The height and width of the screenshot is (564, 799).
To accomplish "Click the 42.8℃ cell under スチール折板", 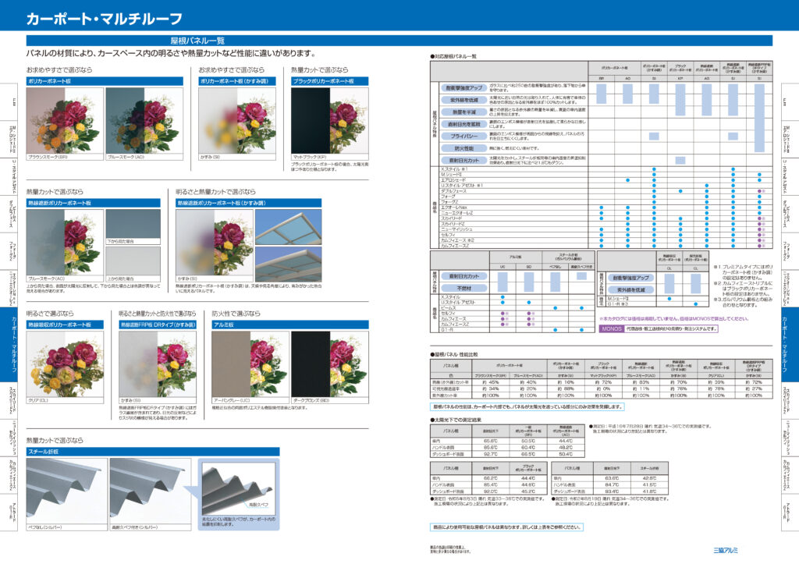I will (649, 478).
